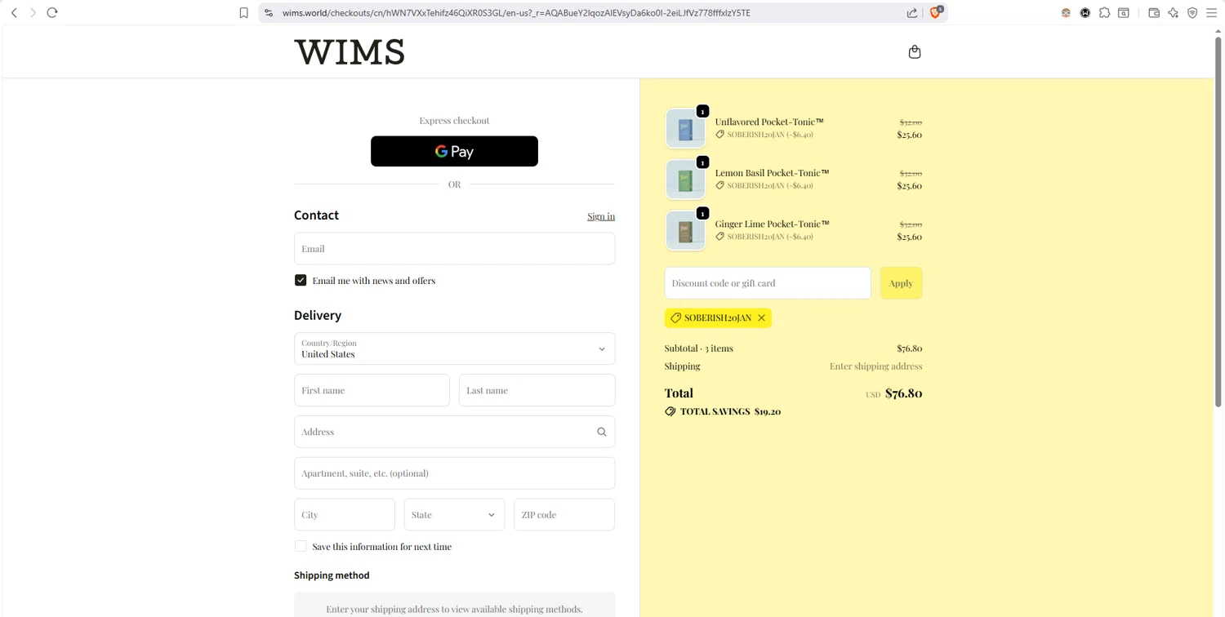Open site information icon in address bar

point(269,12)
